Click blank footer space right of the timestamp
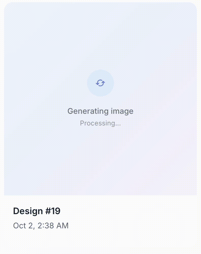This screenshot has width=201, height=254. click(132, 226)
